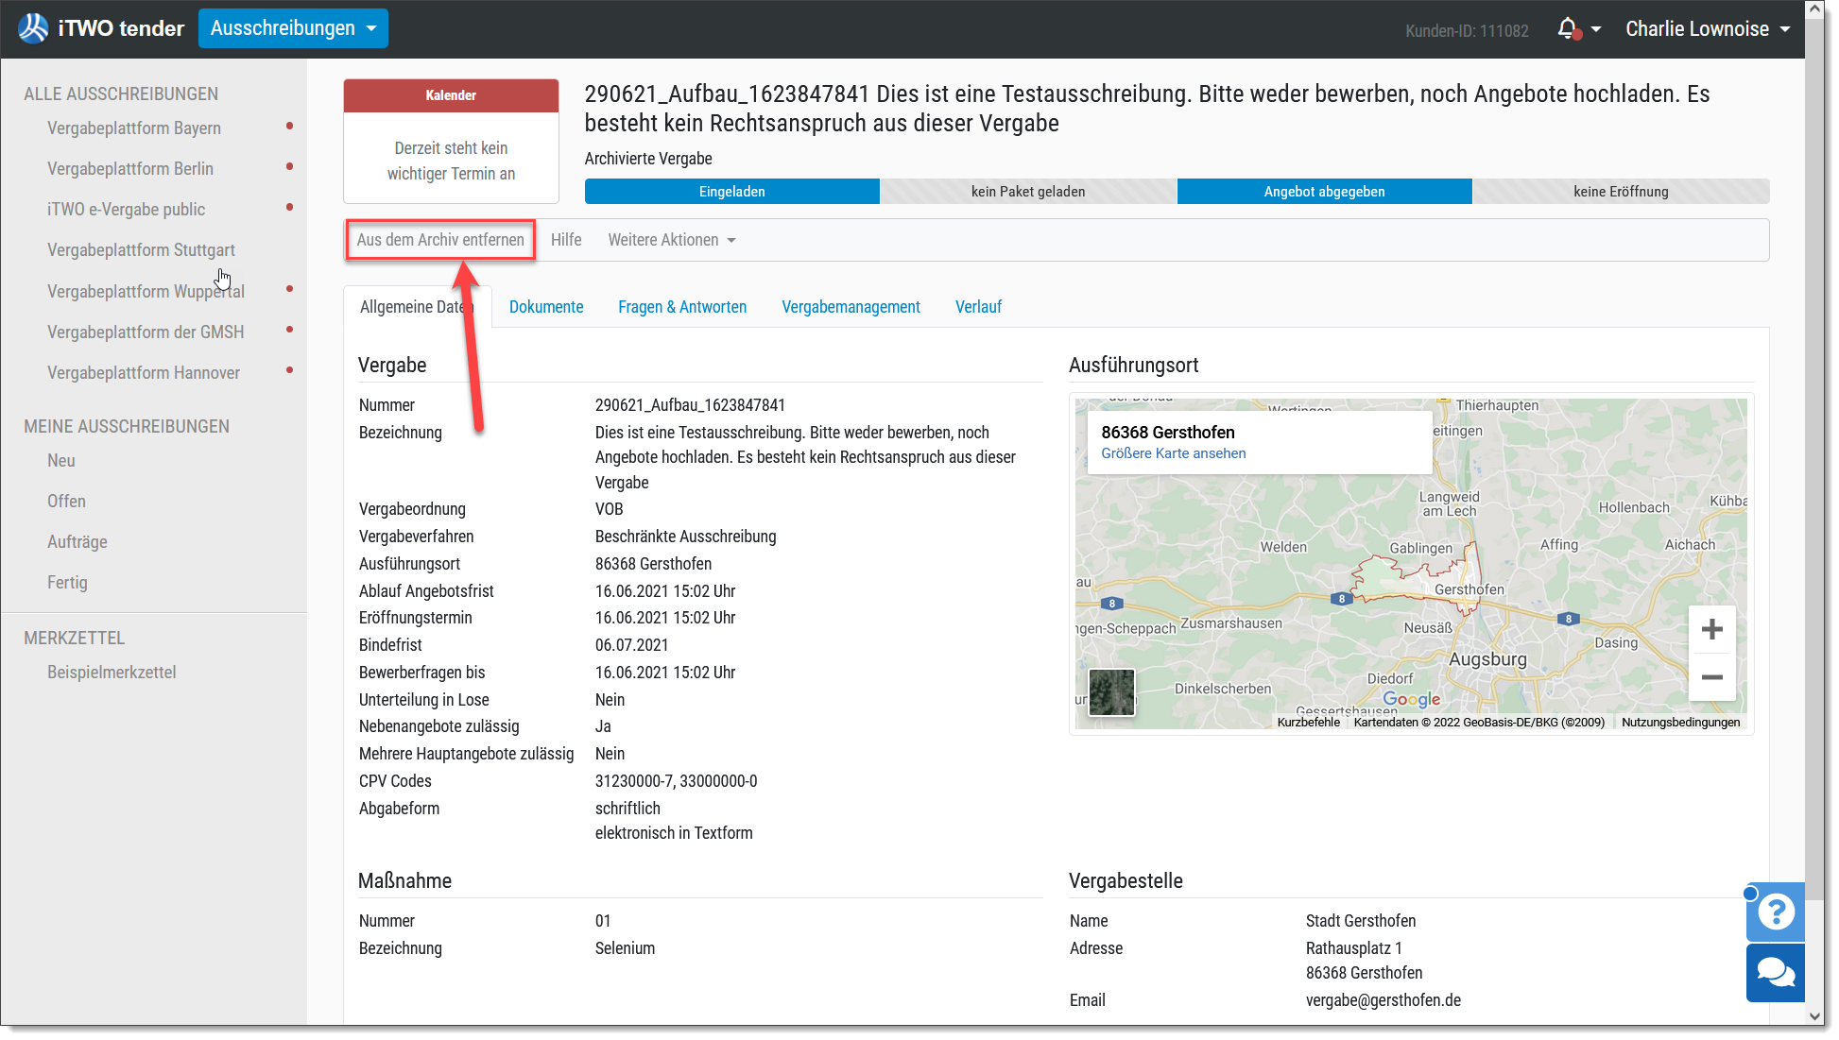Open the notification bell icon
The width and height of the screenshot is (1839, 1040).
[x=1568, y=29]
